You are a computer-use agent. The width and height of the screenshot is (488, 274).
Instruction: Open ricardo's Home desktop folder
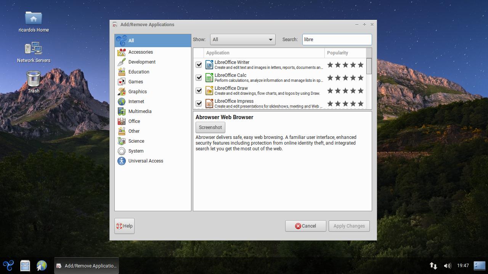click(x=34, y=22)
